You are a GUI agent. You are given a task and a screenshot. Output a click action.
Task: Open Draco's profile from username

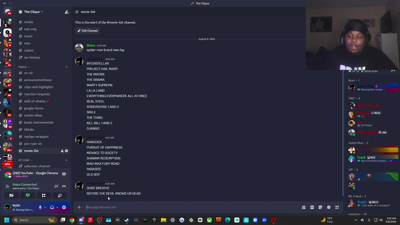point(91,45)
